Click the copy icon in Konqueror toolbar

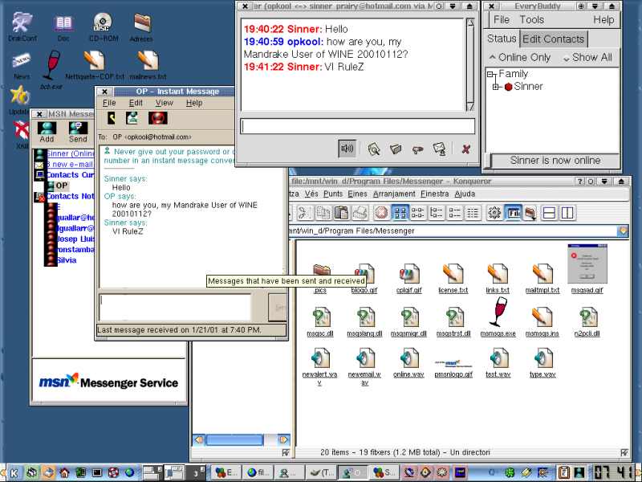tap(323, 213)
